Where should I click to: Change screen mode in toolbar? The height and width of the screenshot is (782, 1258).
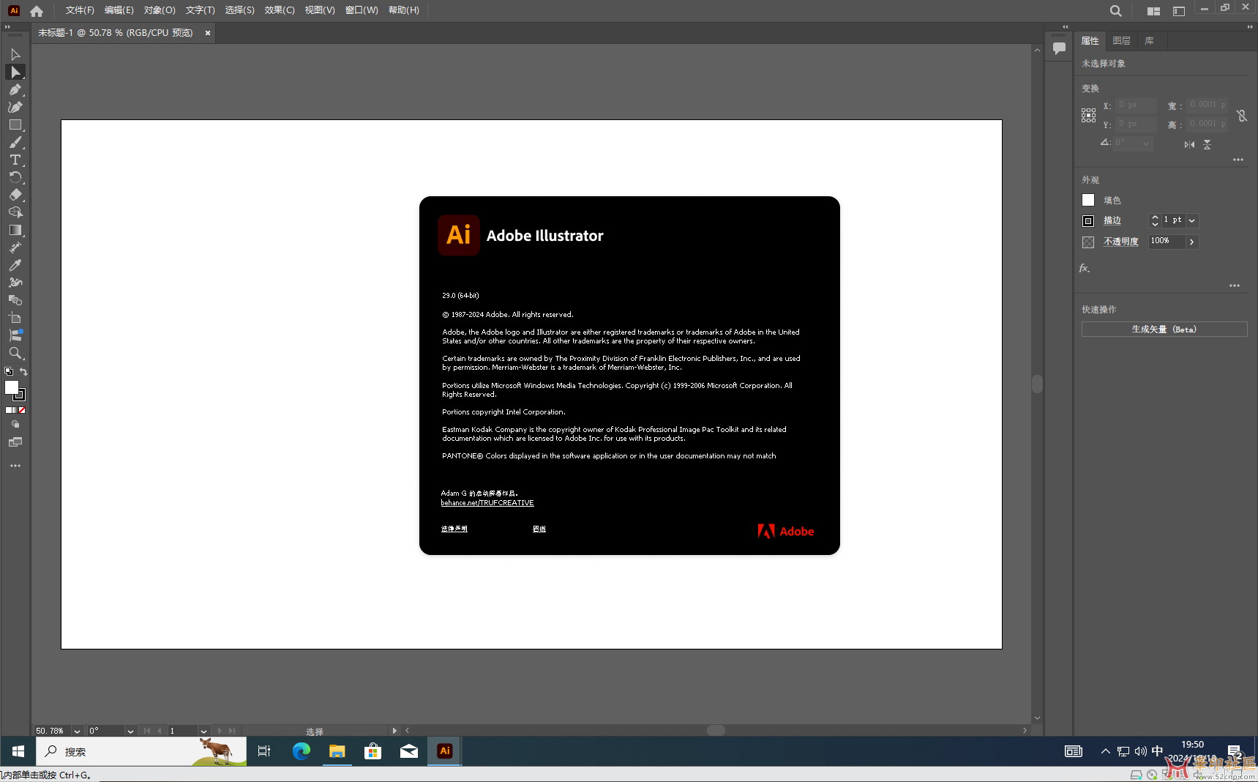15,442
